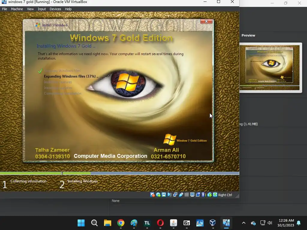Click the keyboard capture green arrow icon

coord(215,195)
